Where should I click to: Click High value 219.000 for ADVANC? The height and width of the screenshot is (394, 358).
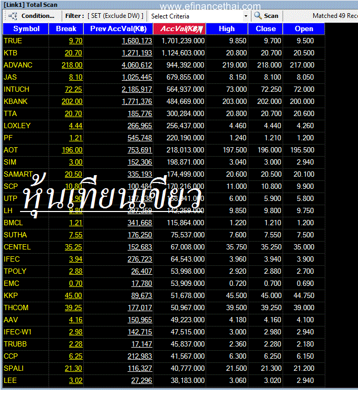click(x=235, y=65)
